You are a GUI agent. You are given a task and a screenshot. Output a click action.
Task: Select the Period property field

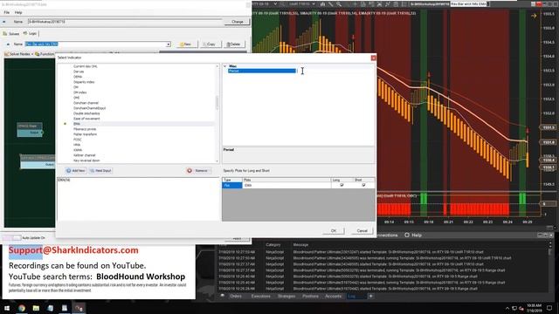coord(262,71)
